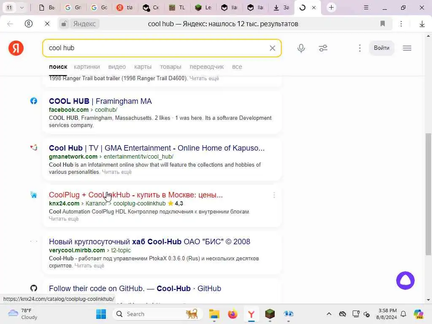Expand the tab group dropdown arrow
The height and width of the screenshot is (324, 432).
pos(22,8)
